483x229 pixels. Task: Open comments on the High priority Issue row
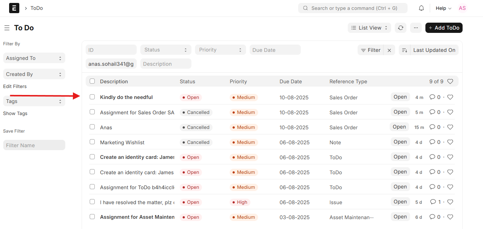[x=435, y=202]
